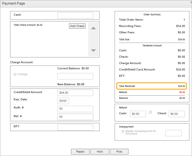This screenshot has height=156, width=192.
Task: Edit the Refund Check amount field
Action: click(176, 114)
